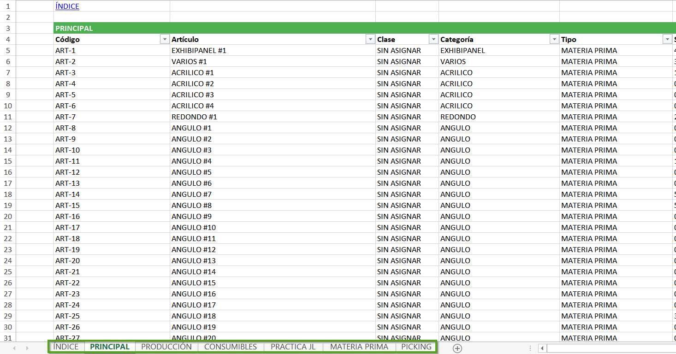This screenshot has width=676, height=354.
Task: Click the New sheet plus icon
Action: (457, 348)
